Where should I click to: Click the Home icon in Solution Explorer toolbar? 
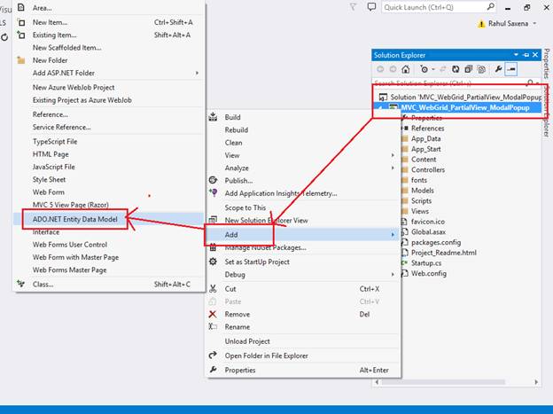click(x=406, y=69)
